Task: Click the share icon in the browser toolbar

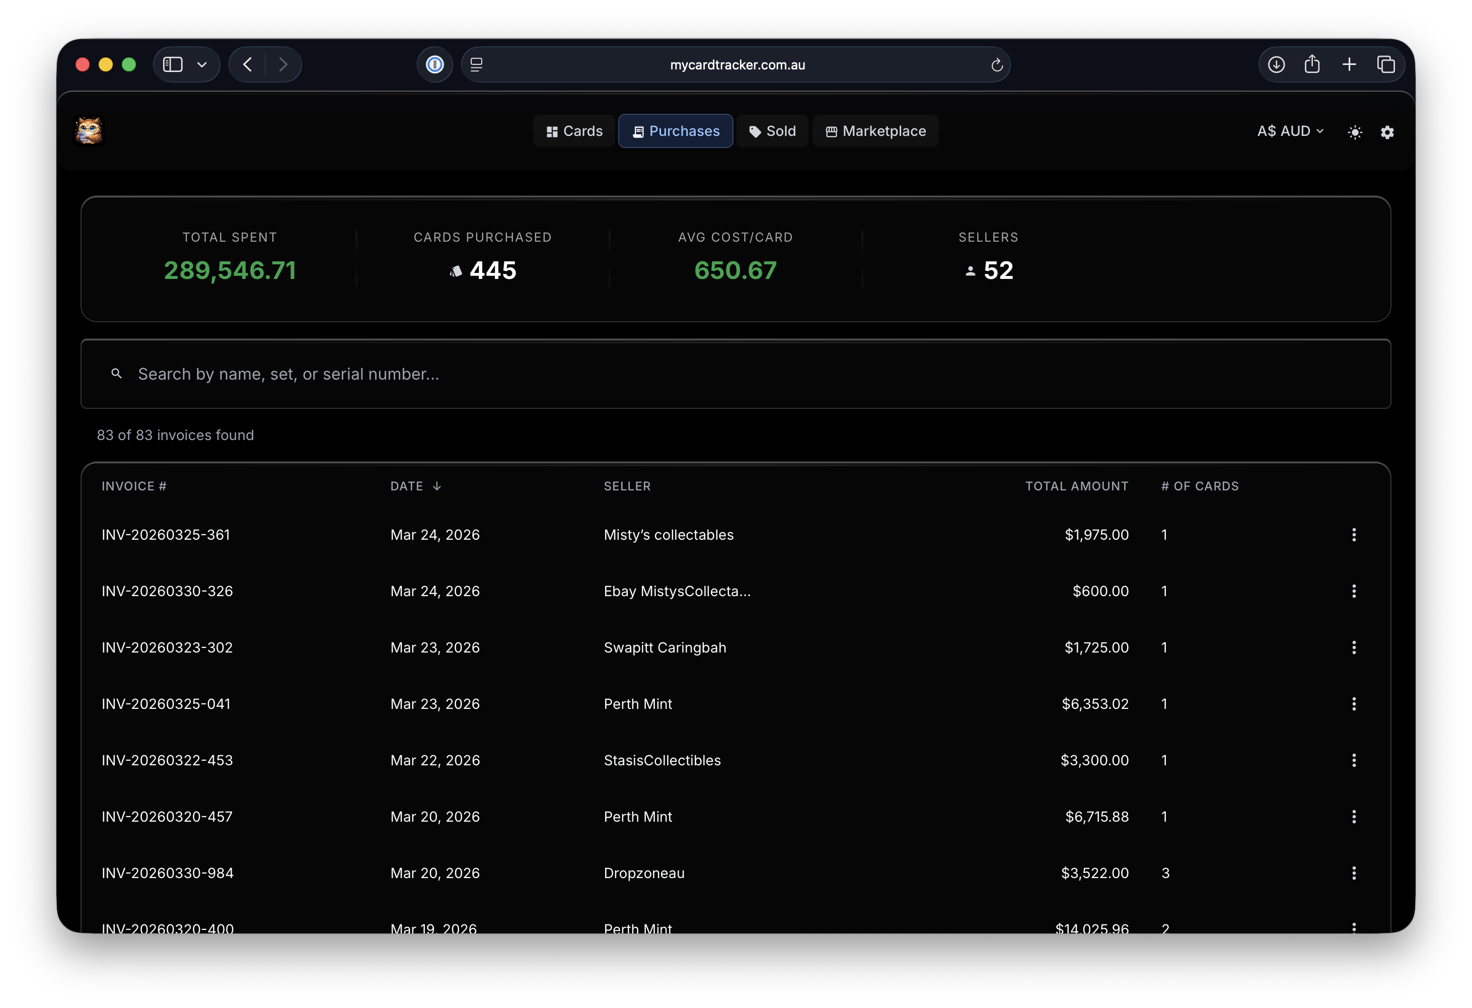Action: (x=1312, y=64)
